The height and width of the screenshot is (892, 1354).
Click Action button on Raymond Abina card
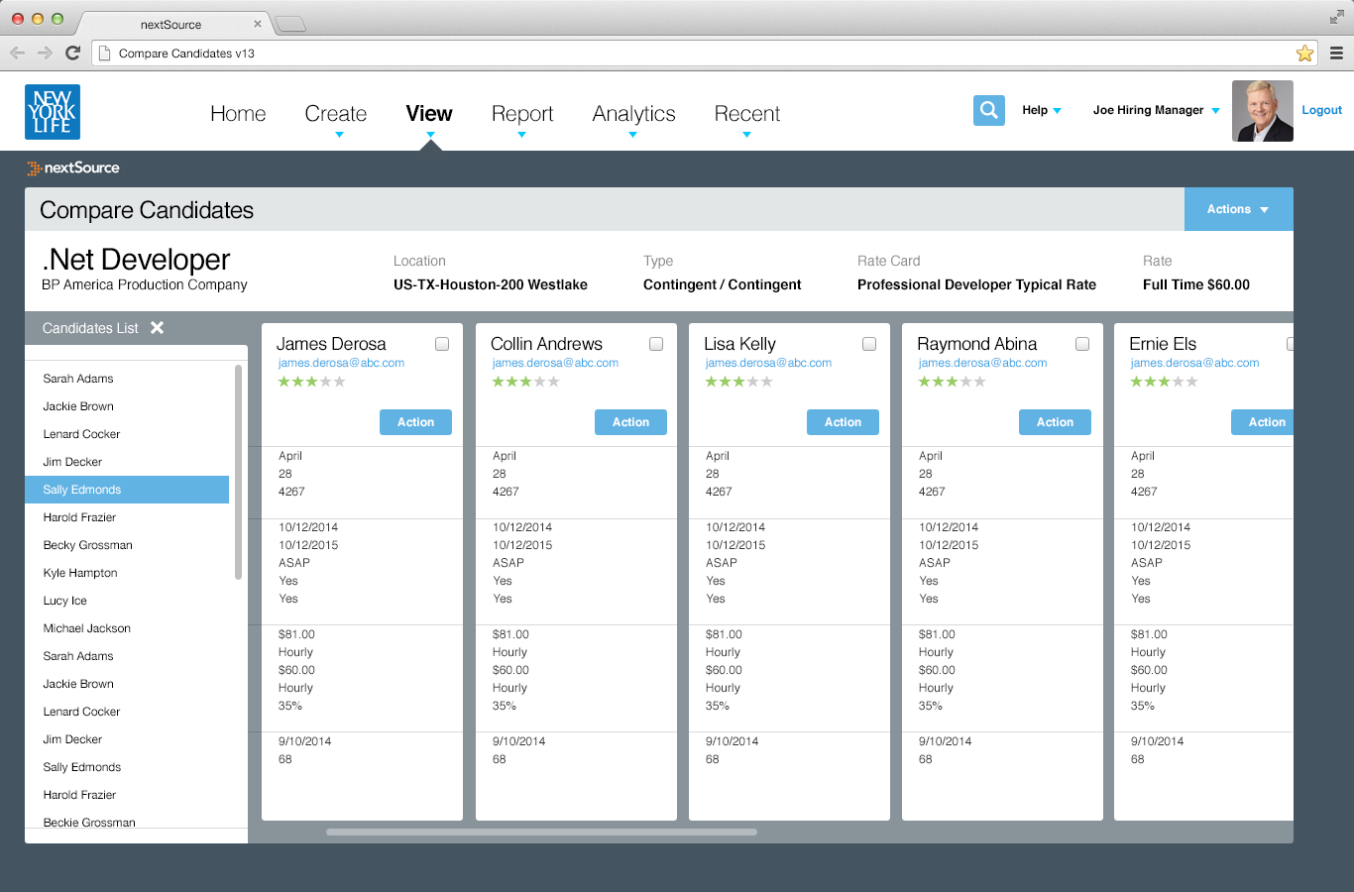1055,422
